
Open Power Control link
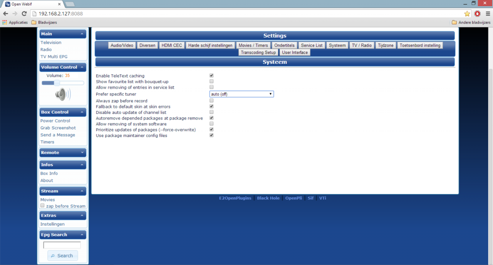point(55,121)
